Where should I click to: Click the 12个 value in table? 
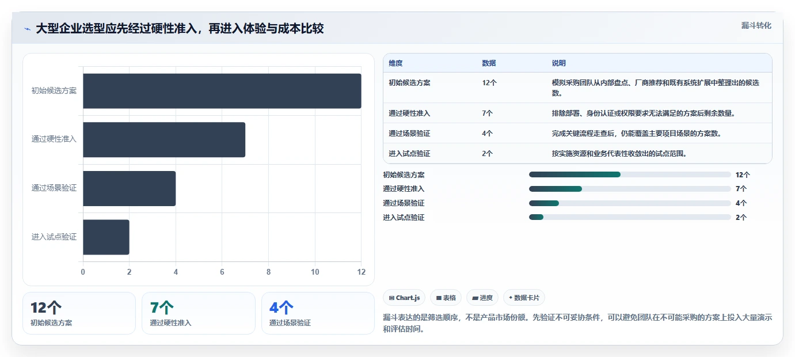tap(489, 82)
